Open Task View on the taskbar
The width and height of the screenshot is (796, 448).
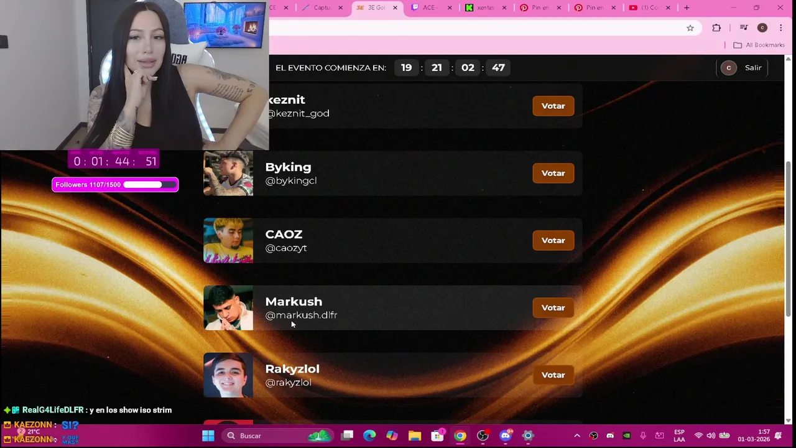348,436
